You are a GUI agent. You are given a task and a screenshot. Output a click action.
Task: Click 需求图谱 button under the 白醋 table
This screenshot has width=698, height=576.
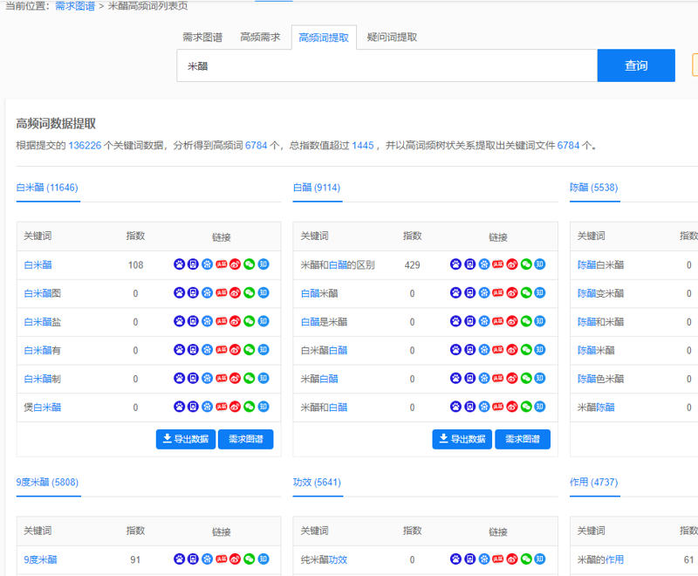[x=523, y=439]
